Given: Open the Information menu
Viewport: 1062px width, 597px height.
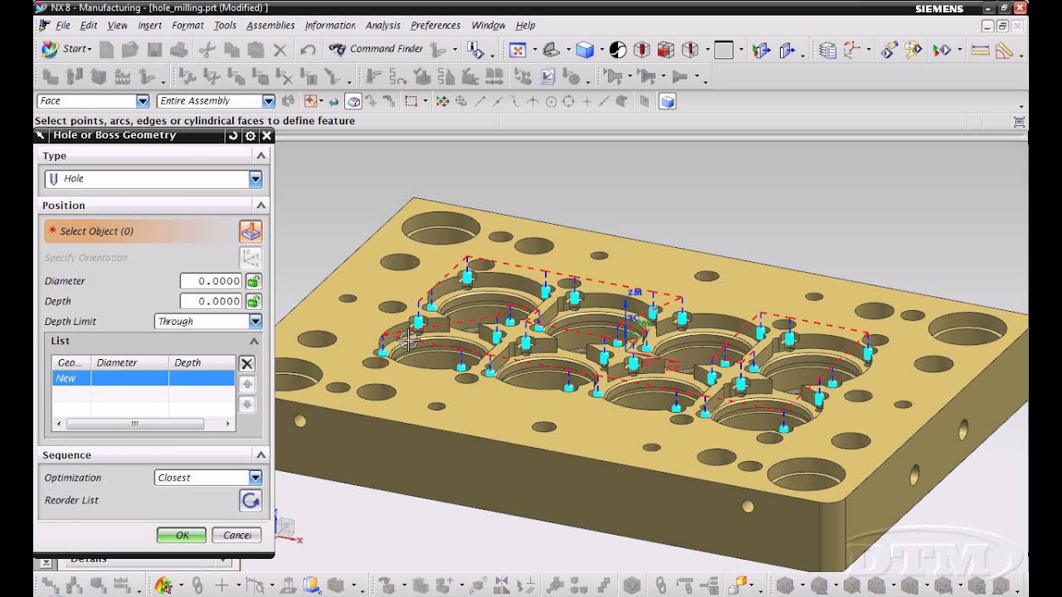Looking at the screenshot, I should tap(330, 26).
